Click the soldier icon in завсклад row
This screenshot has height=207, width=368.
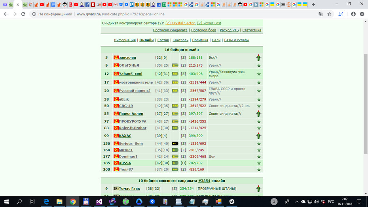point(258,58)
